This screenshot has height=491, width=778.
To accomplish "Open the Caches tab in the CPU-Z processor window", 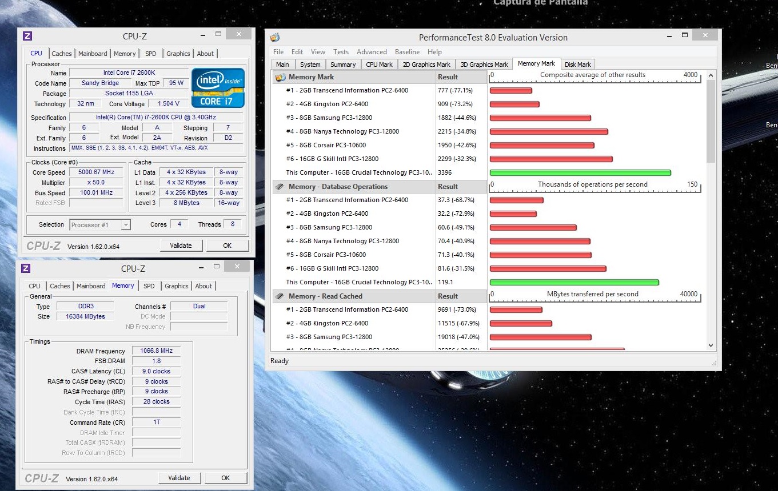I will coord(62,54).
